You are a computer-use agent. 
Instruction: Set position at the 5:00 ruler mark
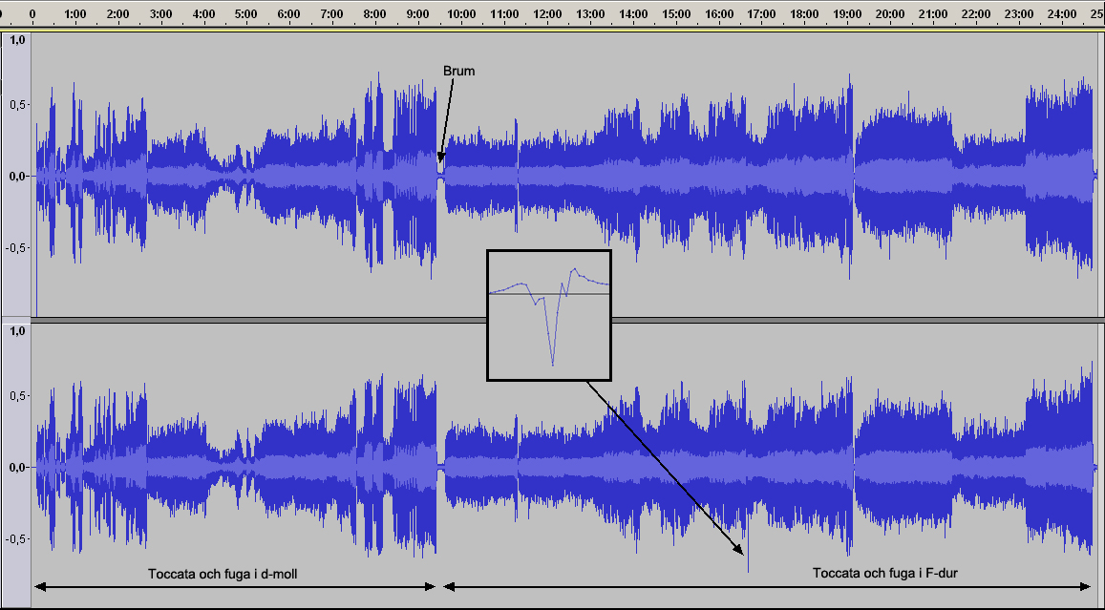(x=246, y=13)
